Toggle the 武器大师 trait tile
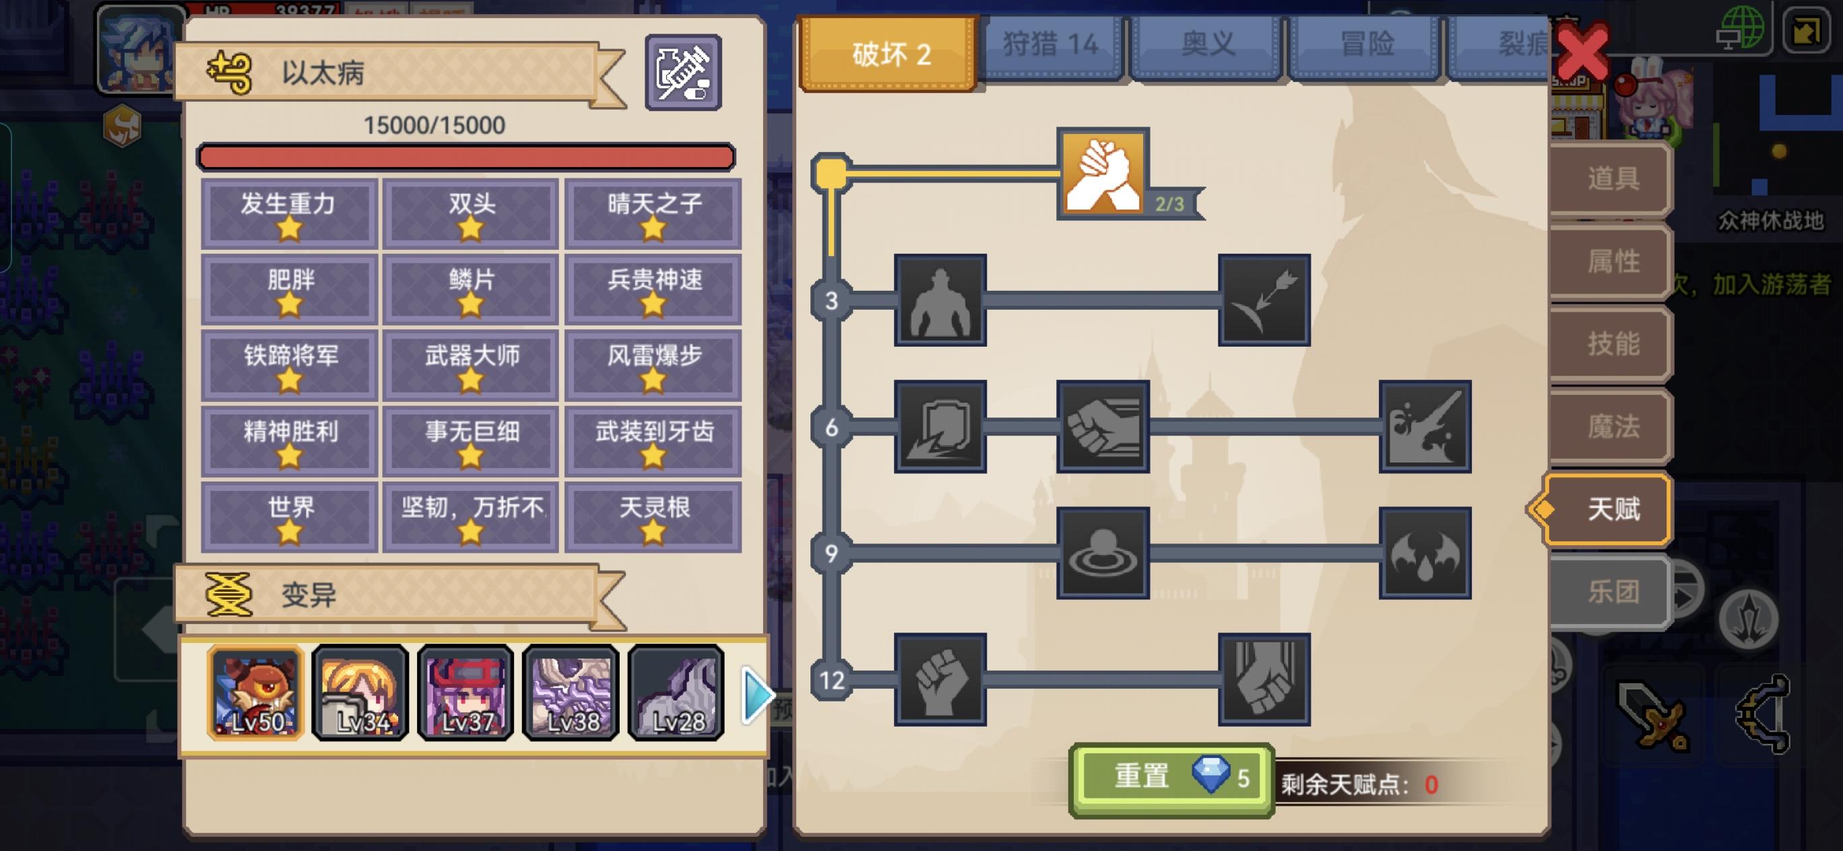Viewport: 1843px width, 851px height. pos(471,365)
